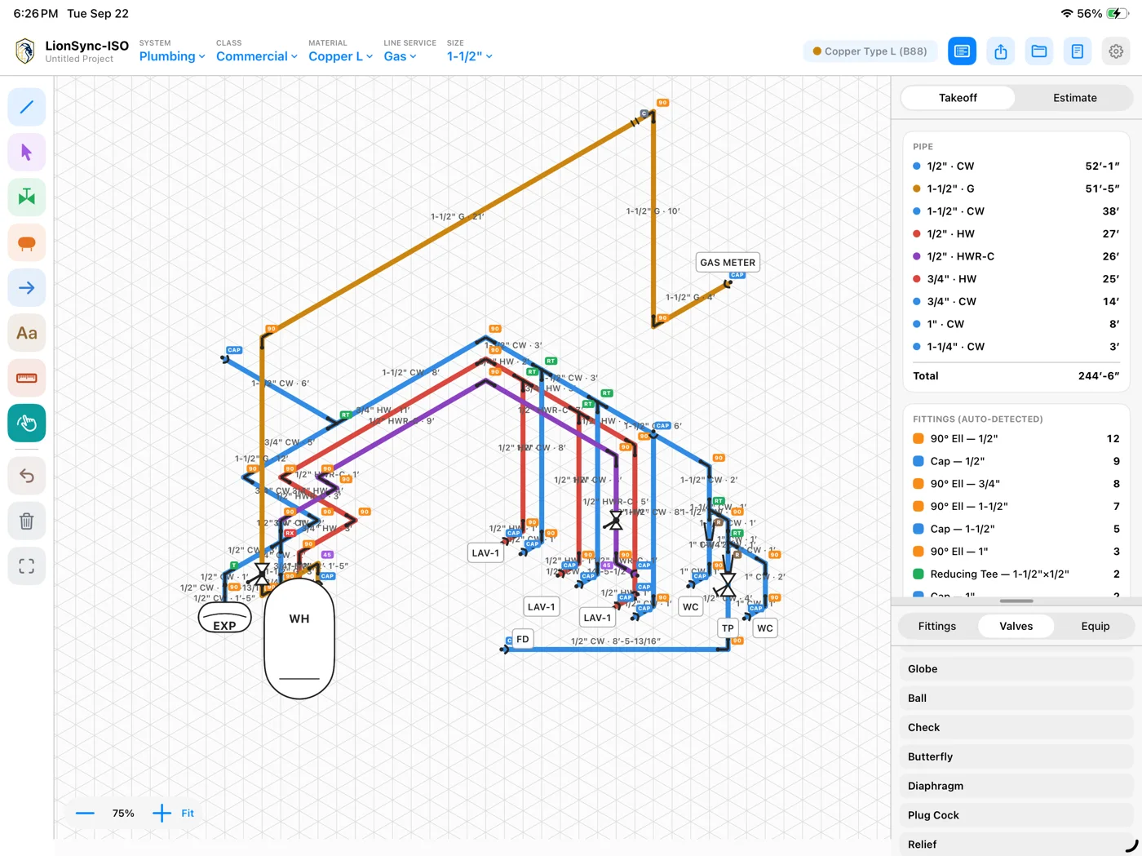
Task: Open the Line Service Gas dropdown
Action: 409,51
